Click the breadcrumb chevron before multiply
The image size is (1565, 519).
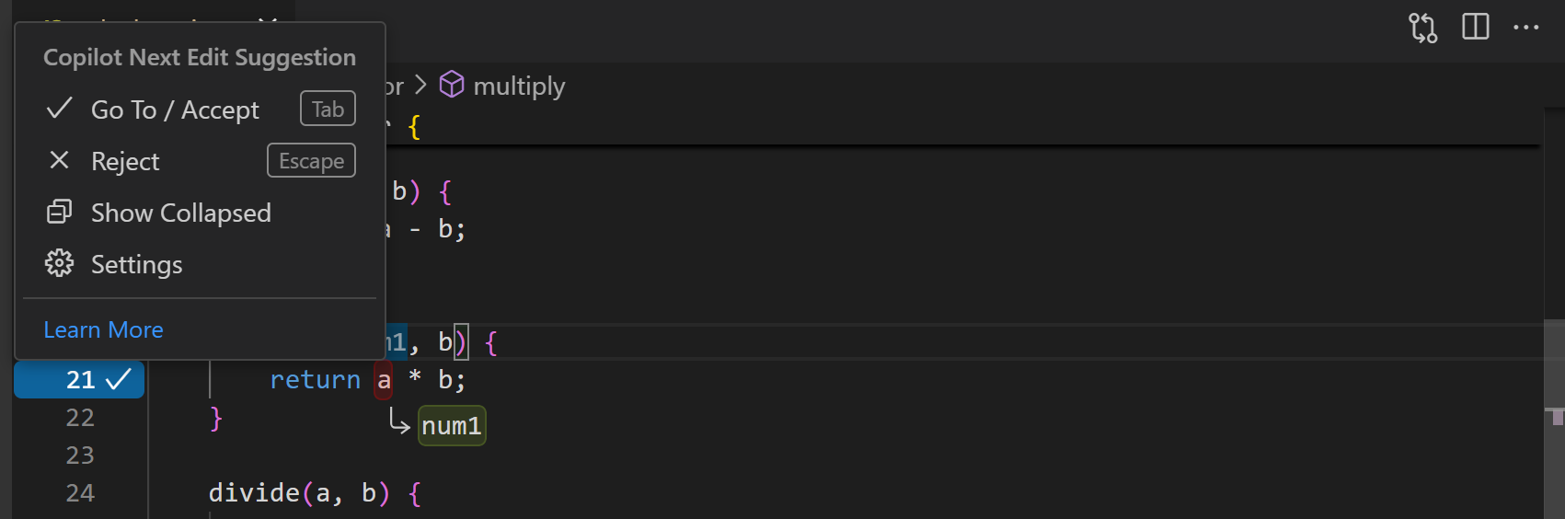pos(420,85)
